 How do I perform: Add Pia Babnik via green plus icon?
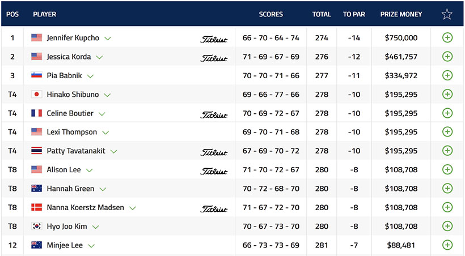(447, 75)
